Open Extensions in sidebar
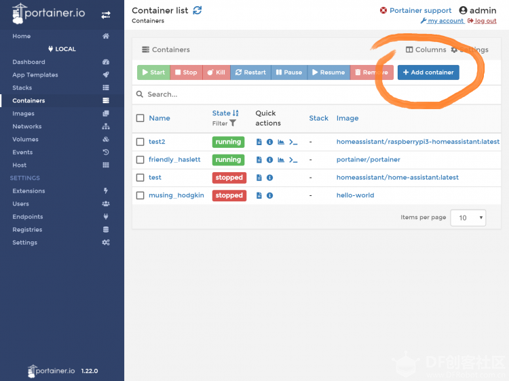509x381 pixels. (x=62, y=191)
